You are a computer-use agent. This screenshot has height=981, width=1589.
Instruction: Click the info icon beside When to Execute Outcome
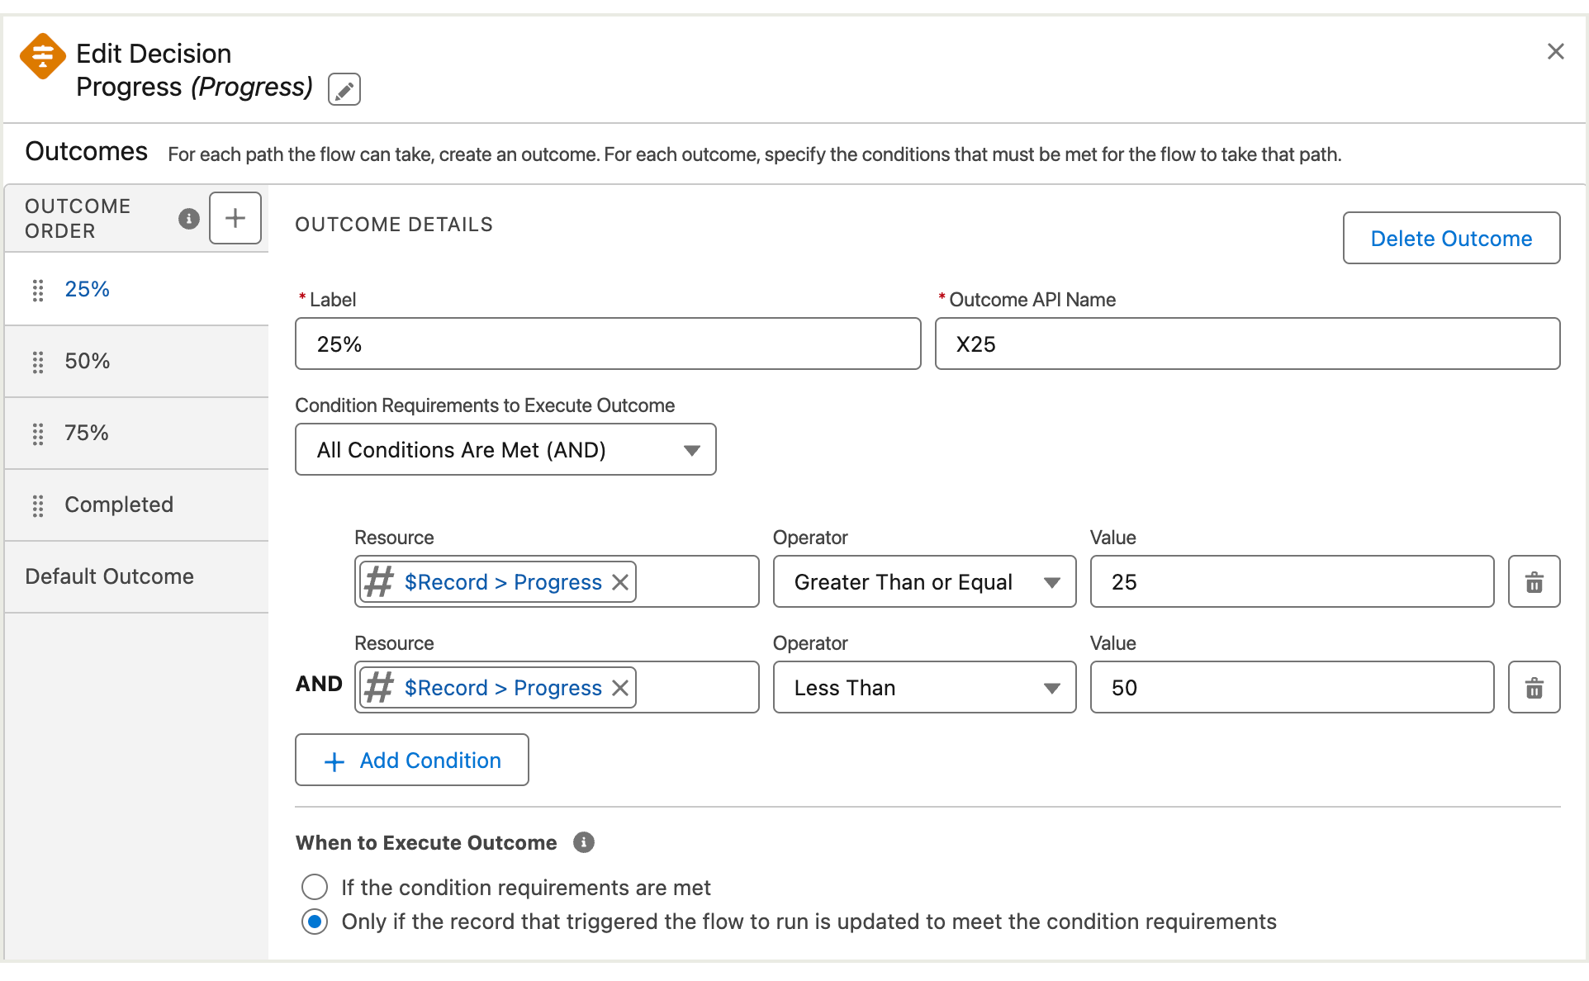584,842
